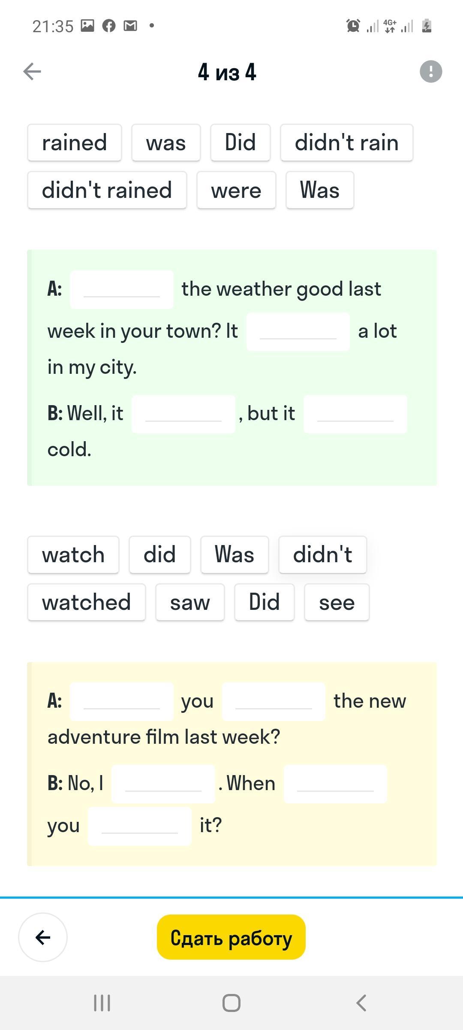The width and height of the screenshot is (463, 1030).
Task: Tap the battery icon in status bar
Action: click(x=426, y=26)
